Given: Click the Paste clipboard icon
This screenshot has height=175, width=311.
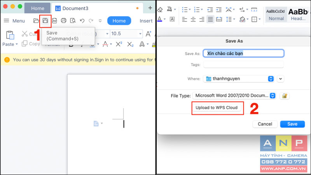Looking at the screenshot, I should [10, 35].
